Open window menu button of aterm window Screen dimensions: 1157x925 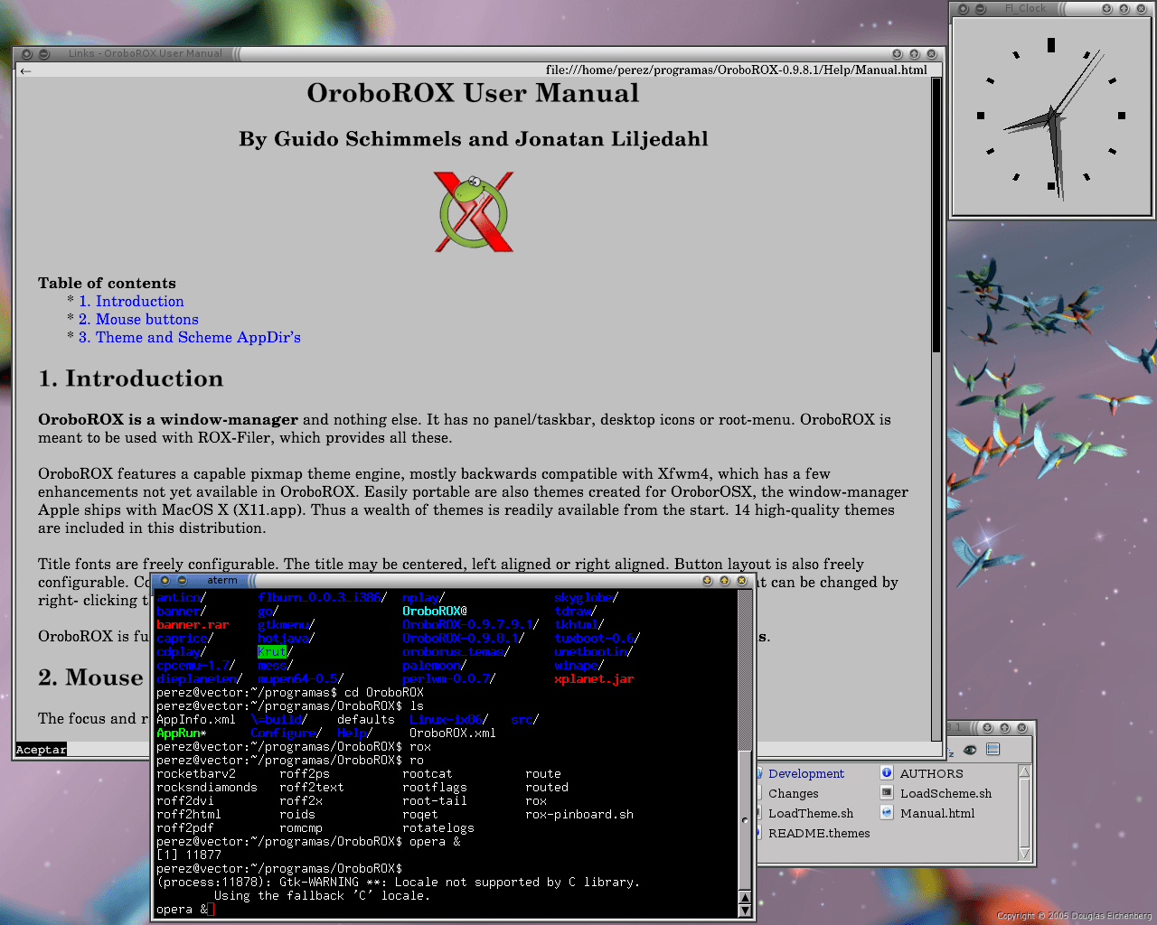coord(165,581)
